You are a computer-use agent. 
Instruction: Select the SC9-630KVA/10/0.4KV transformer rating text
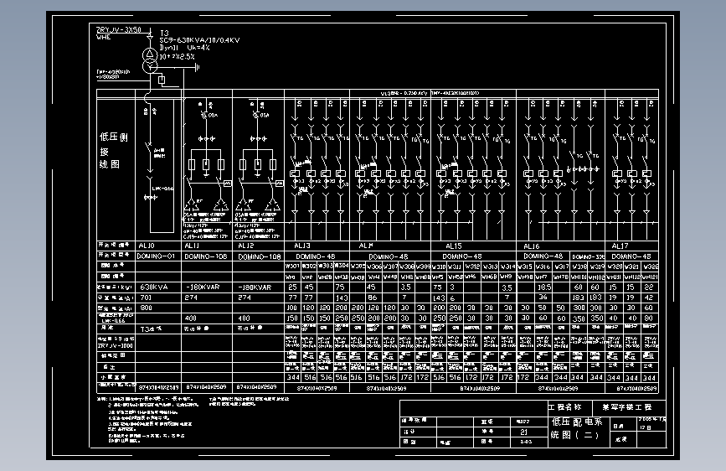(199, 40)
